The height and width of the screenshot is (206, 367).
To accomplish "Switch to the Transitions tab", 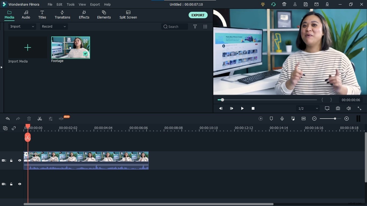I will 62,15.
